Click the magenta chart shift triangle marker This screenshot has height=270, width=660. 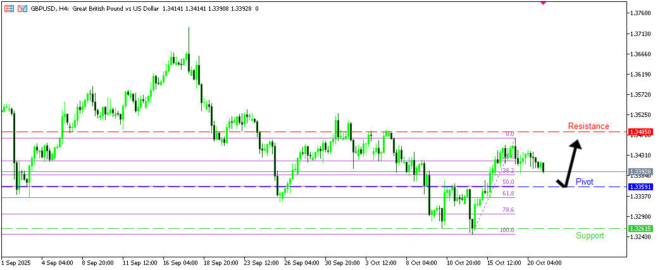543,3
